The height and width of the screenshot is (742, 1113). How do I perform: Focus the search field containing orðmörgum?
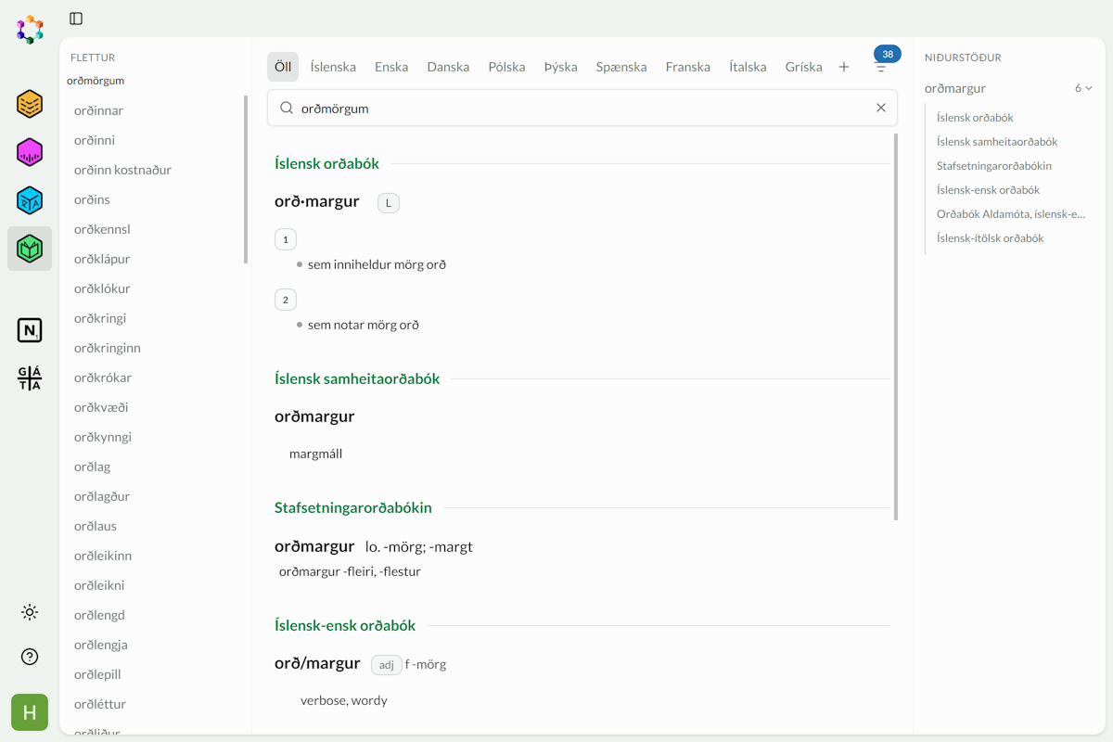(x=582, y=108)
